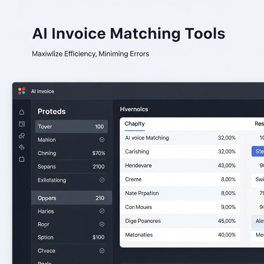The height and width of the screenshot is (264, 264).
Task: Select the Dige Poanores table row
Action: [180, 221]
